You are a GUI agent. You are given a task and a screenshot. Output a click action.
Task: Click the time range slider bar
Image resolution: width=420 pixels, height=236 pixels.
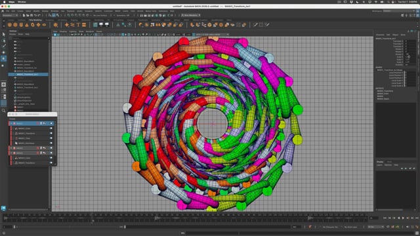click(x=70, y=227)
